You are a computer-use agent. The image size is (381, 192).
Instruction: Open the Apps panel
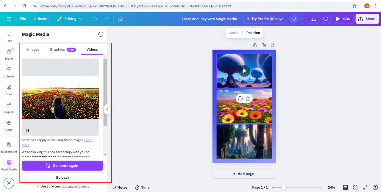coord(9,125)
